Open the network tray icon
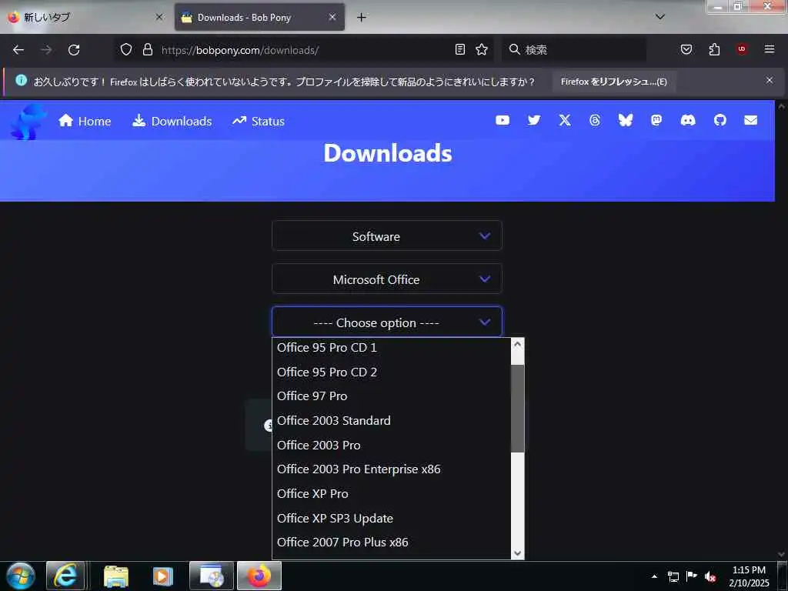Image resolution: width=788 pixels, height=591 pixels. (673, 576)
